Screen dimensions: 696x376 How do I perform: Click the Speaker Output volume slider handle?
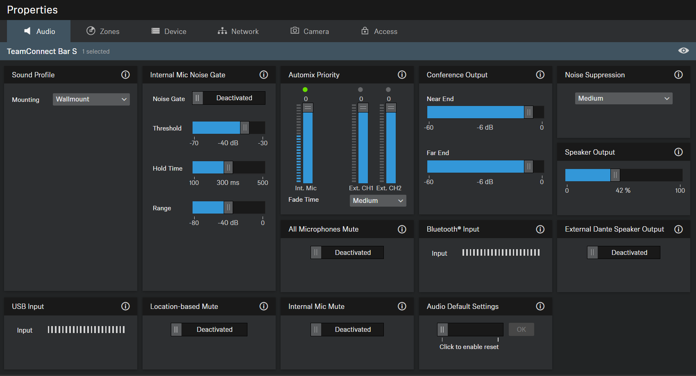(615, 175)
